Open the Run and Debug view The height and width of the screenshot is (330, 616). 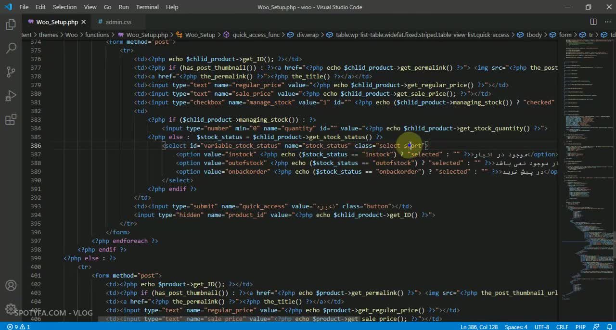(x=11, y=96)
